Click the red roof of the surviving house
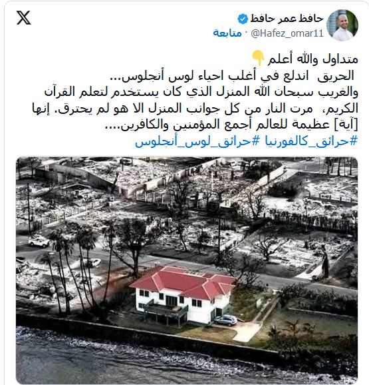Screen dimensions: 369x385 (x=184, y=282)
